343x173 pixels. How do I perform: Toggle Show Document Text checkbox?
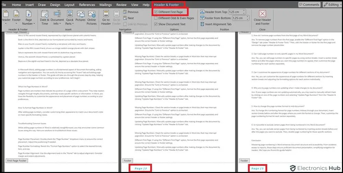156,24
